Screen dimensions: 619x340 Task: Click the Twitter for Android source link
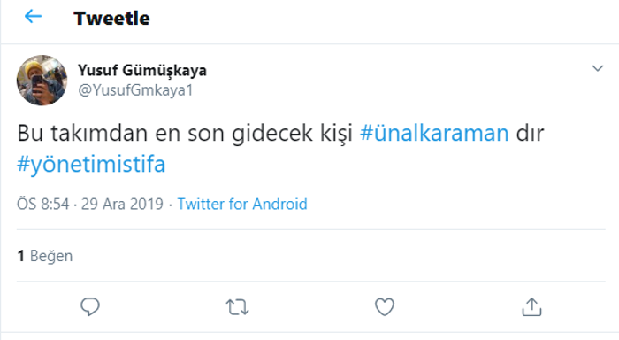pyautogui.click(x=242, y=204)
